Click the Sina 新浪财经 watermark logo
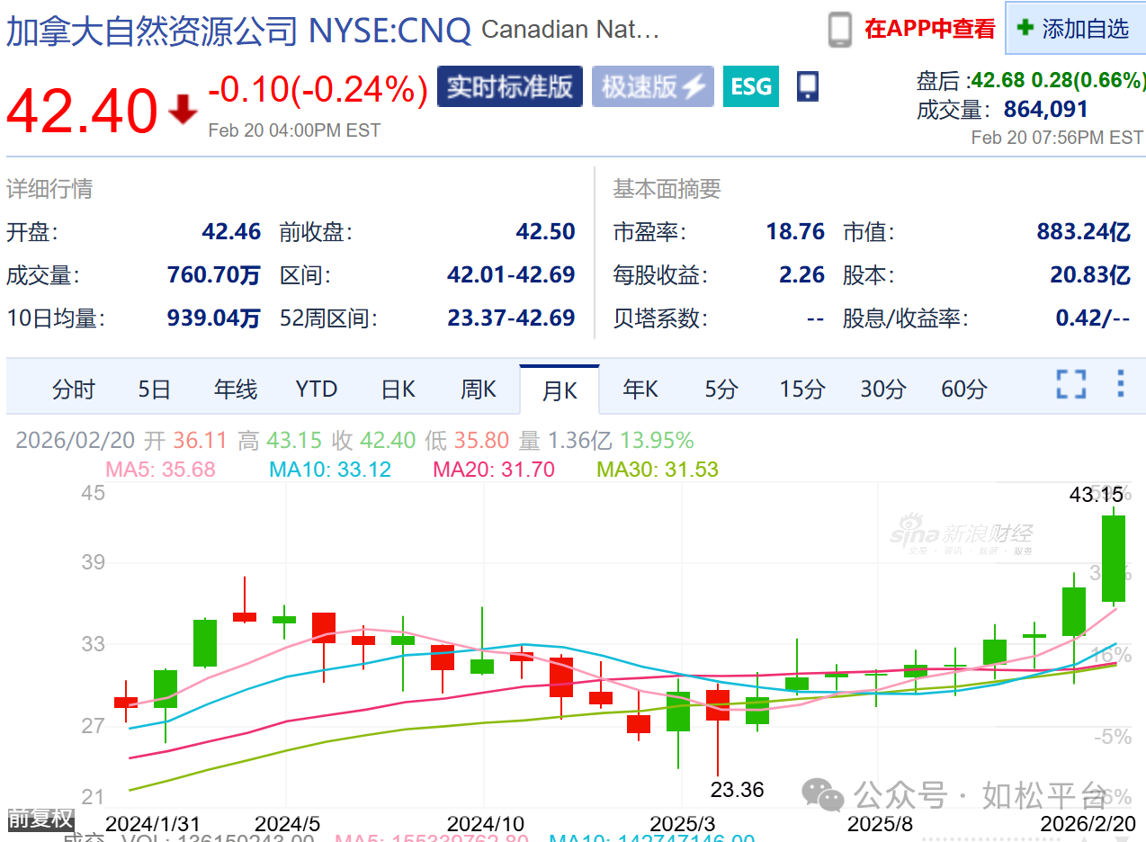Image resolution: width=1146 pixels, height=842 pixels. [x=961, y=536]
